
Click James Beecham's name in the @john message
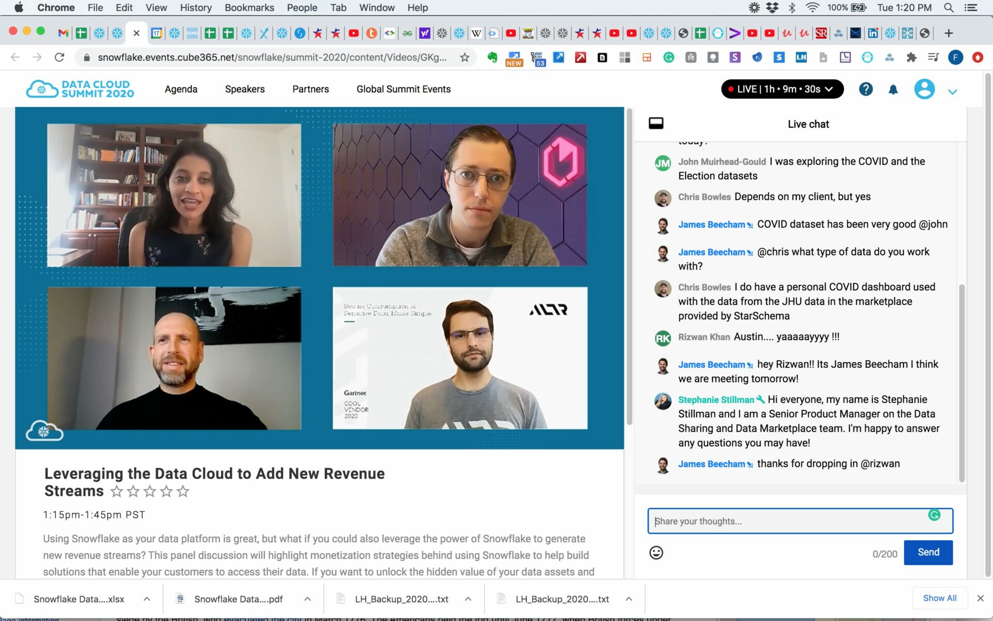(x=711, y=225)
